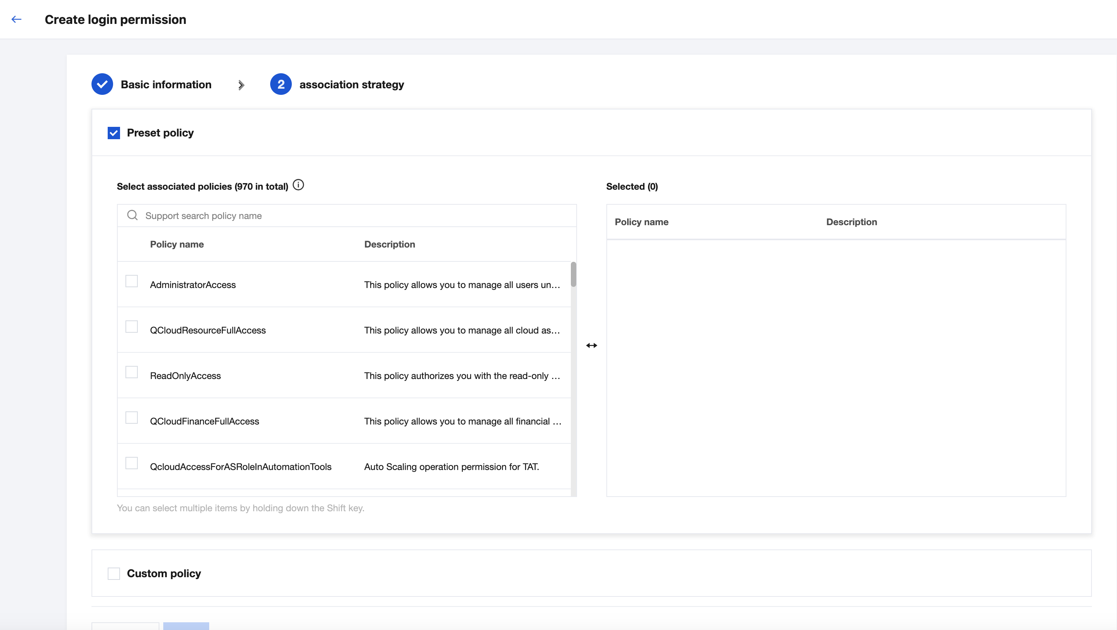Image resolution: width=1117 pixels, height=630 pixels.
Task: Click the info icon beside policies total
Action: point(298,185)
